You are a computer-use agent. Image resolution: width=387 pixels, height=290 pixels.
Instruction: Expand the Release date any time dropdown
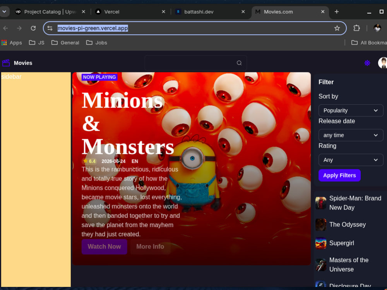point(351,135)
